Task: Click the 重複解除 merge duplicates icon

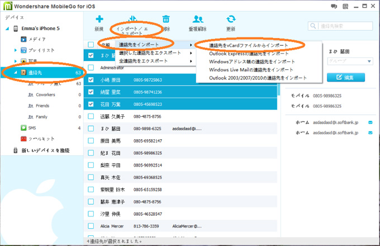Action: 198,19
